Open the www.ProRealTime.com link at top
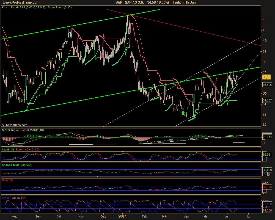This screenshot has width=275, height=220. pos(19,2)
